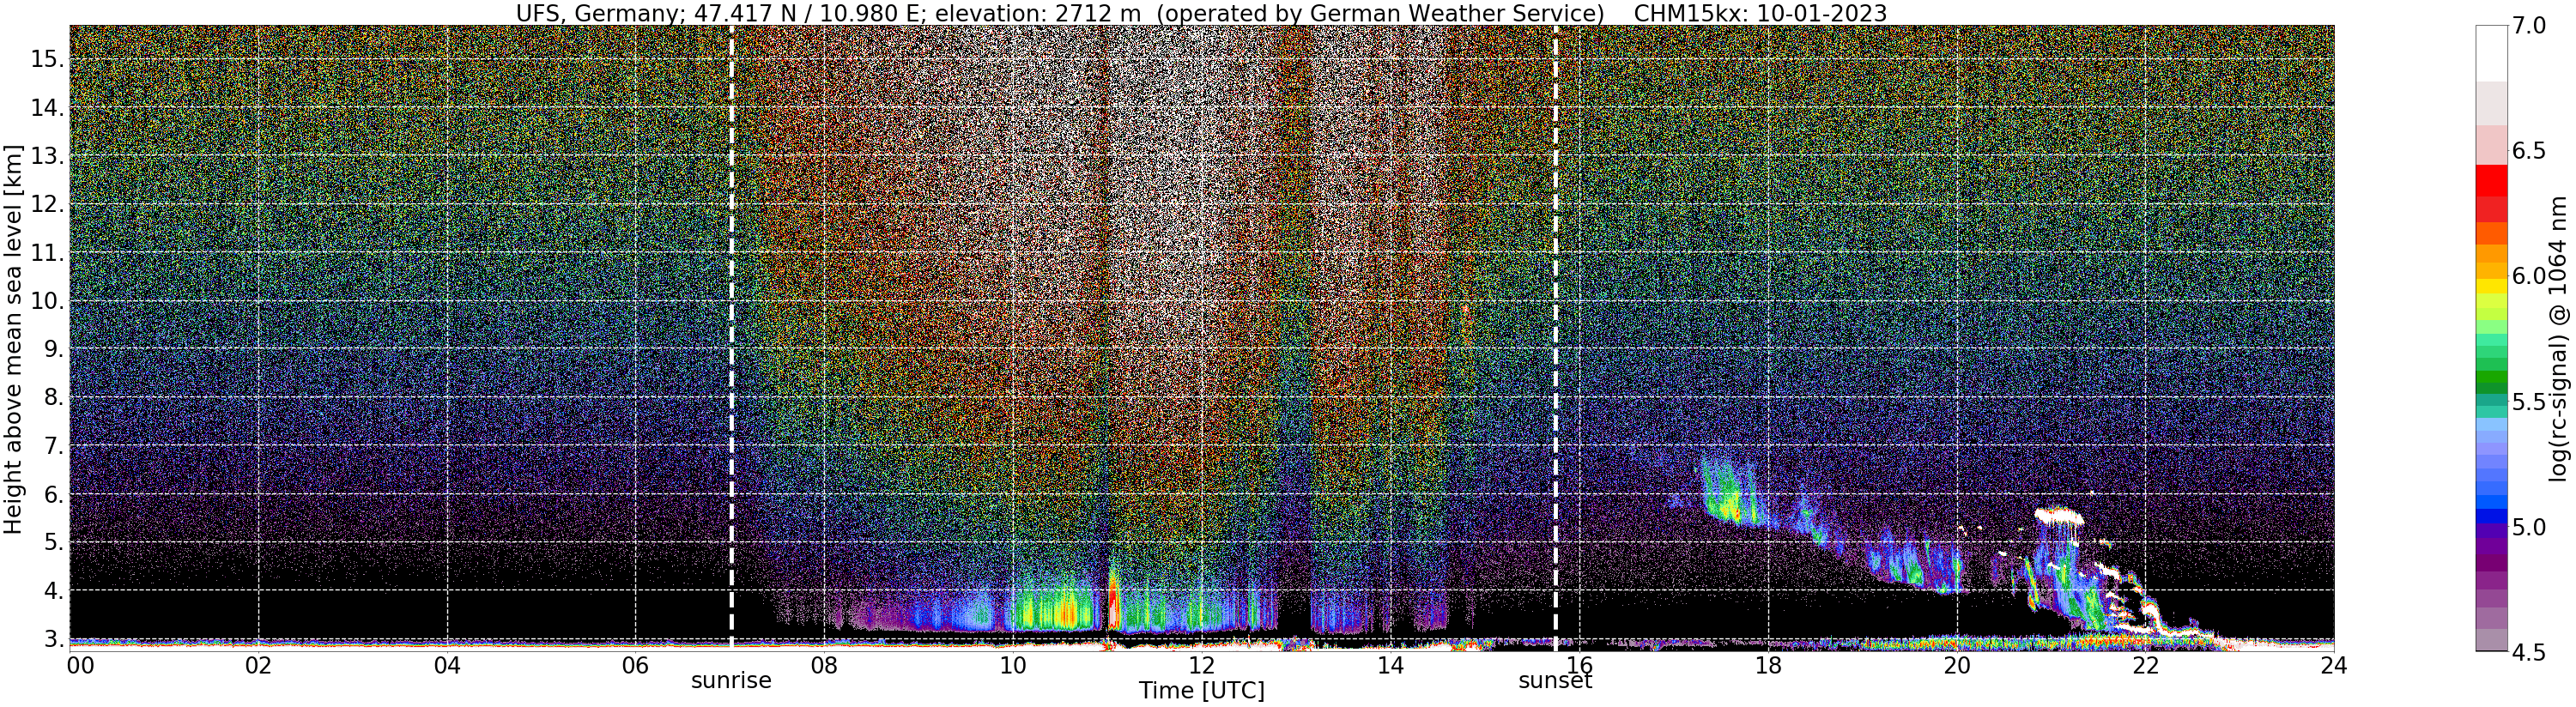Click the '8.' height tick label
Image resolution: width=2576 pixels, height=707 pixels.
52,397
